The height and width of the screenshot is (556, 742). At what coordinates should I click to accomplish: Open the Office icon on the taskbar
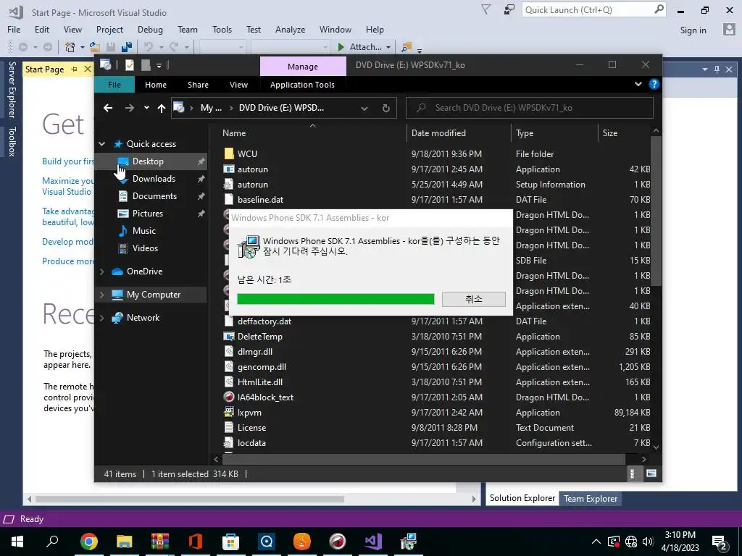tap(196, 542)
